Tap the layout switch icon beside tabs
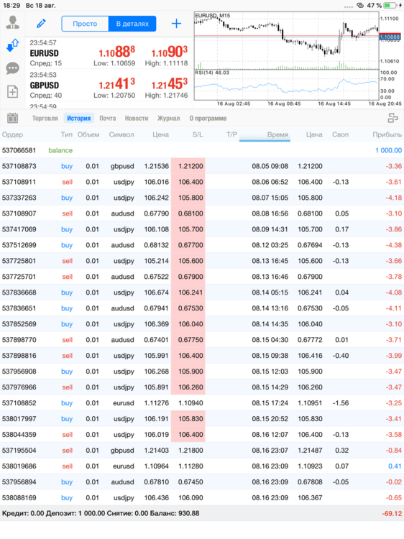Screen dimensions: 404x539 (392, 118)
